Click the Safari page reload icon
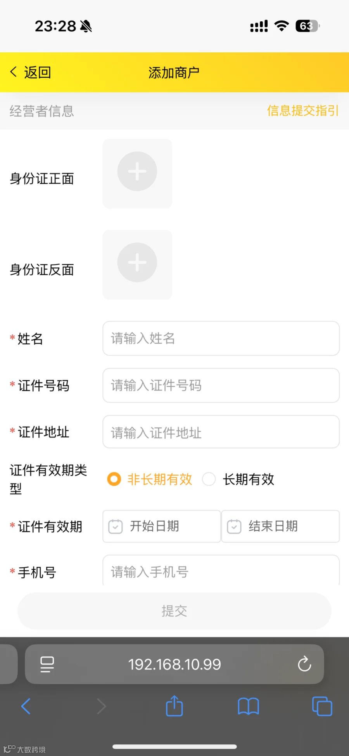Viewport: 349px width, 756px height. tap(304, 664)
